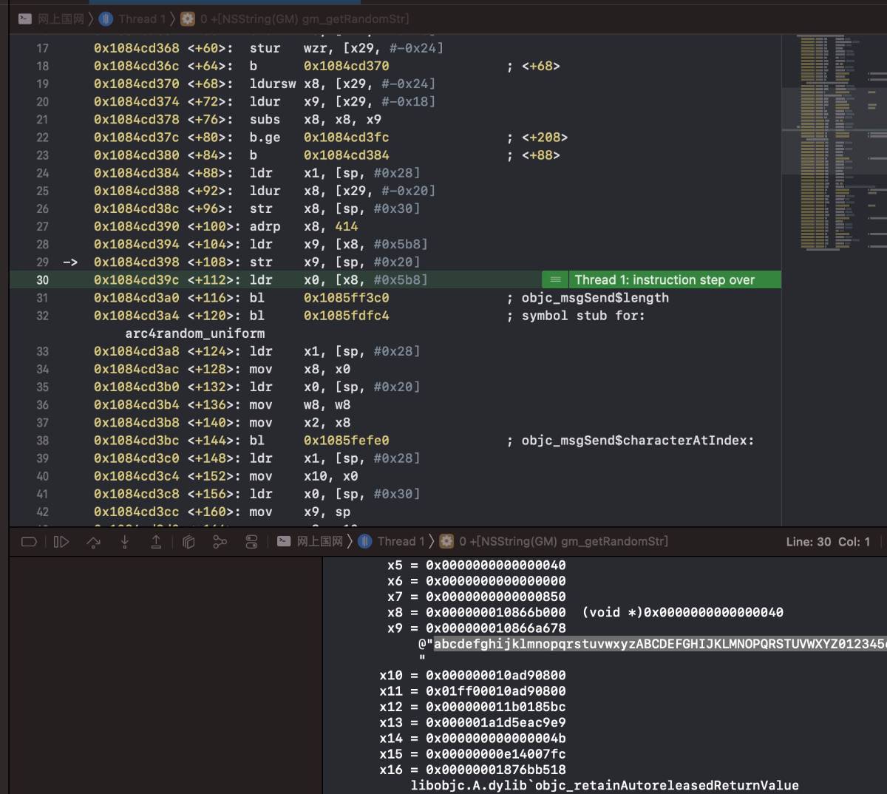Click x5 register value line
This screenshot has height=794, width=887.
(477, 565)
